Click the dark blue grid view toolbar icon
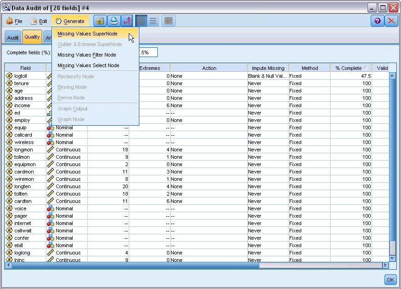The image size is (401, 289). coord(141,21)
